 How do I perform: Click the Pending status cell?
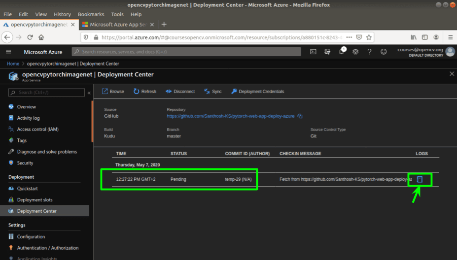[x=178, y=179]
